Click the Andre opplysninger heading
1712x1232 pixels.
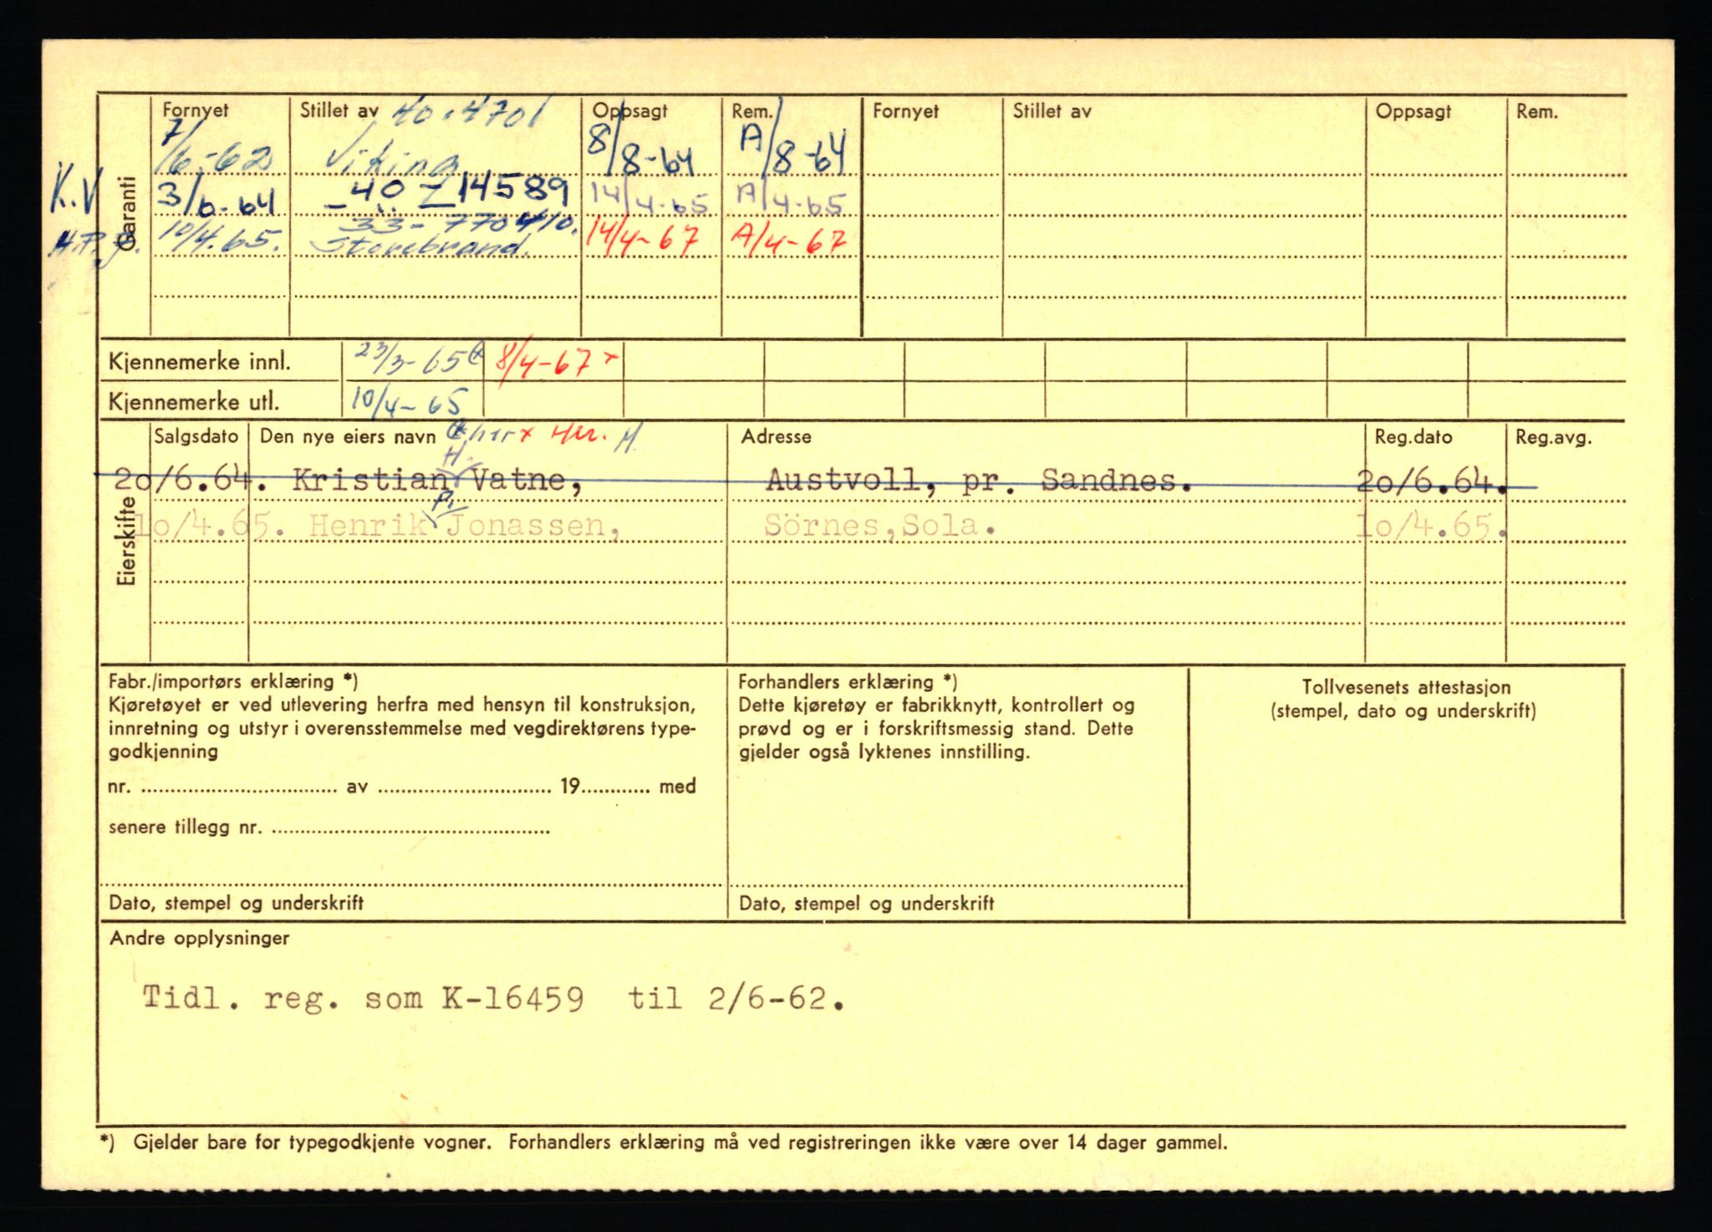[x=199, y=939]
